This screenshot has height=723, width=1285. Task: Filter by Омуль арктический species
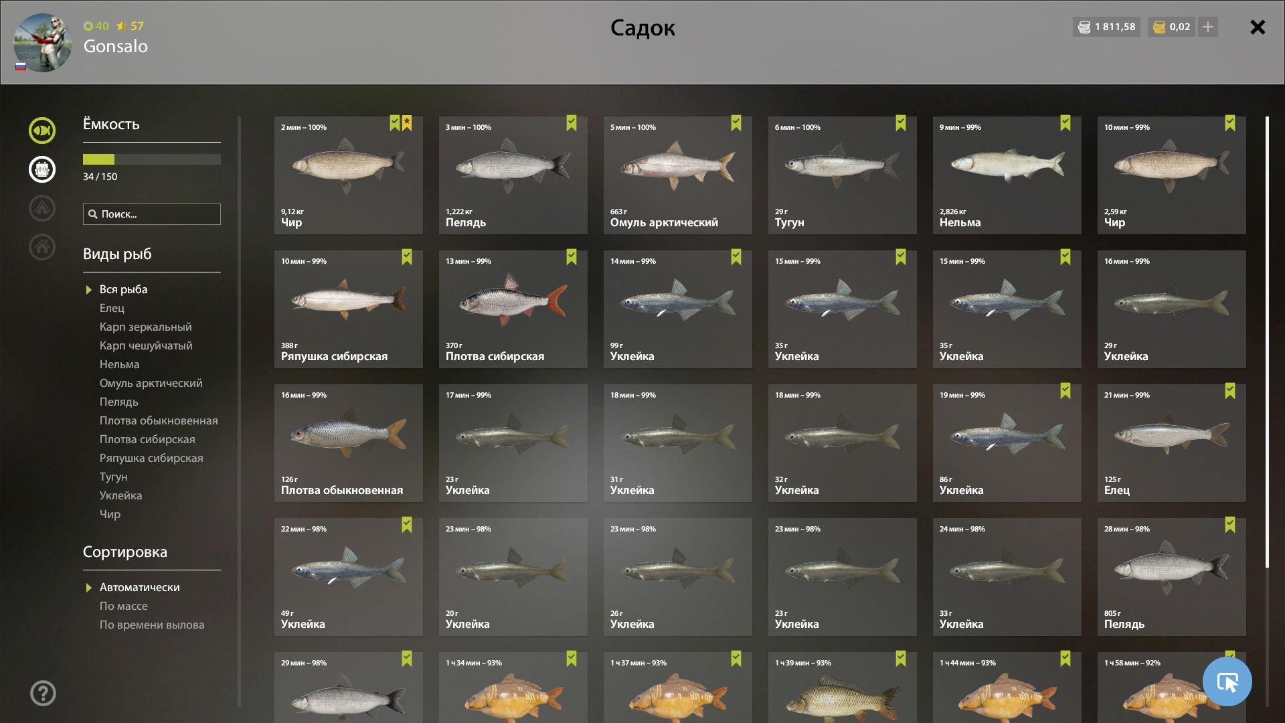(x=151, y=383)
